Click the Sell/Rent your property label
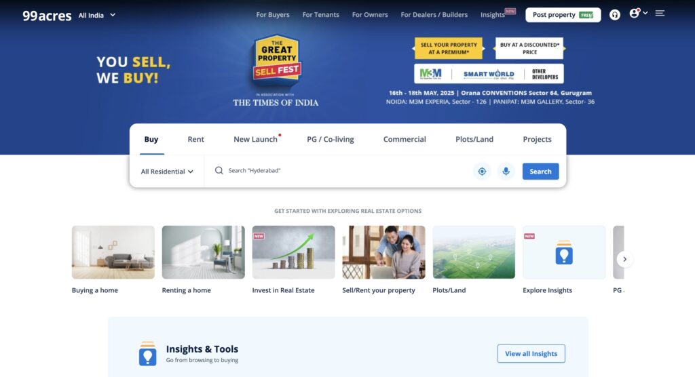 (x=379, y=290)
